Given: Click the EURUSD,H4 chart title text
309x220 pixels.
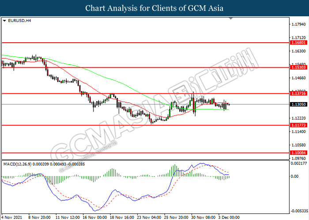Looking at the screenshot, I should point(19,21).
